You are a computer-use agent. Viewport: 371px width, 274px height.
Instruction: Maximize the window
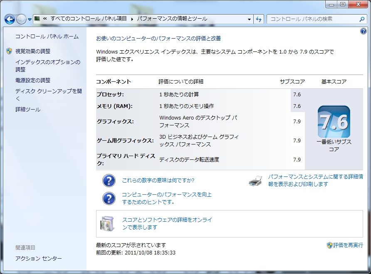[x=343, y=5]
